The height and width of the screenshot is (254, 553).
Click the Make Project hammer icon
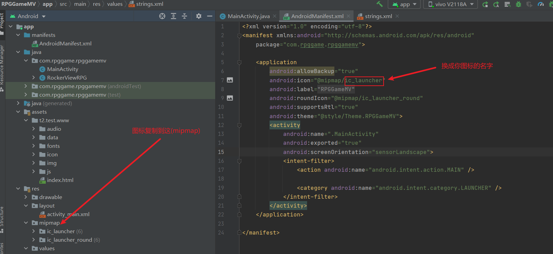379,4
